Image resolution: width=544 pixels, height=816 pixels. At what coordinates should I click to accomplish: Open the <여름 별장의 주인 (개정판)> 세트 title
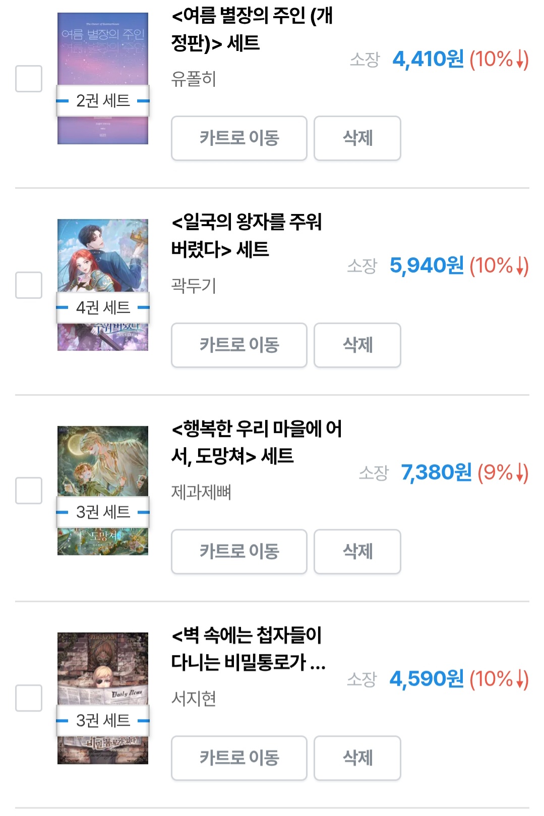pos(251,29)
